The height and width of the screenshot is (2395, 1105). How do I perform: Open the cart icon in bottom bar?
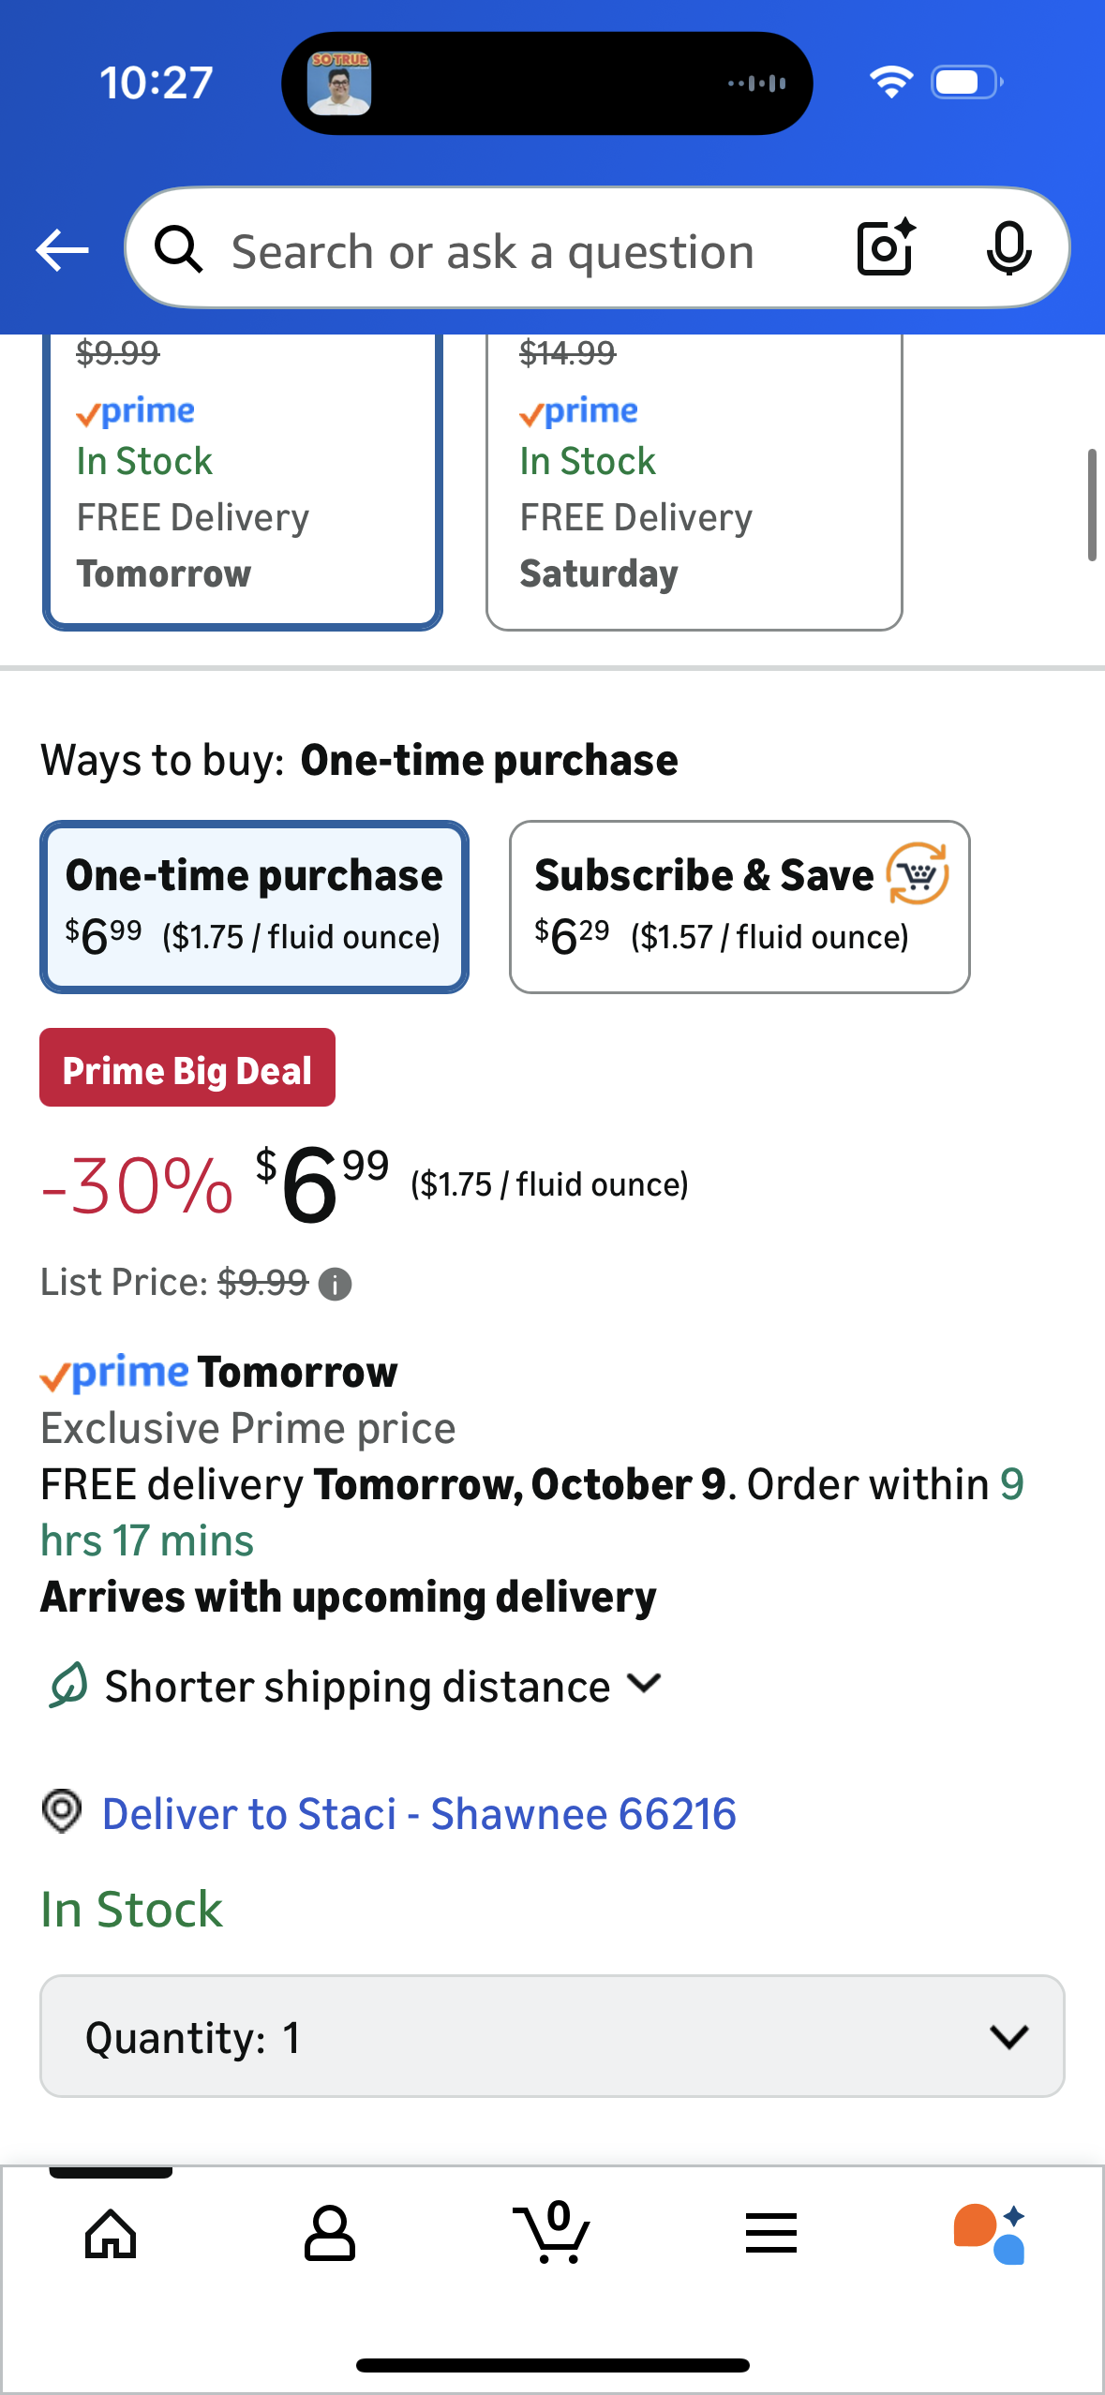(552, 2234)
